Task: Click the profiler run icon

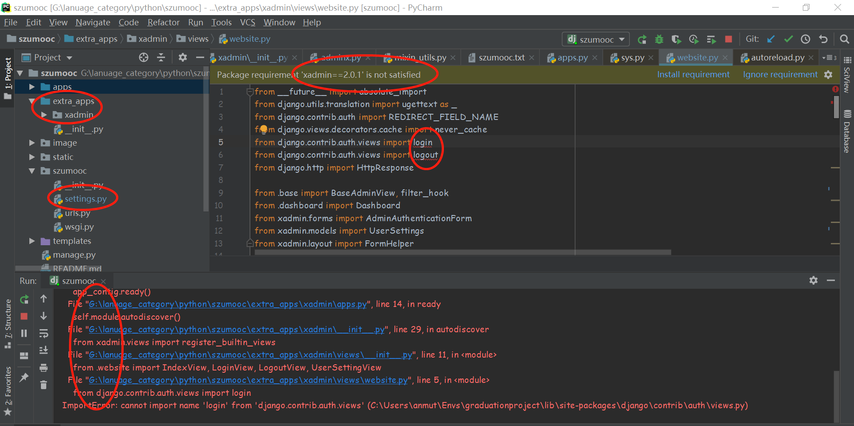Action: 693,40
